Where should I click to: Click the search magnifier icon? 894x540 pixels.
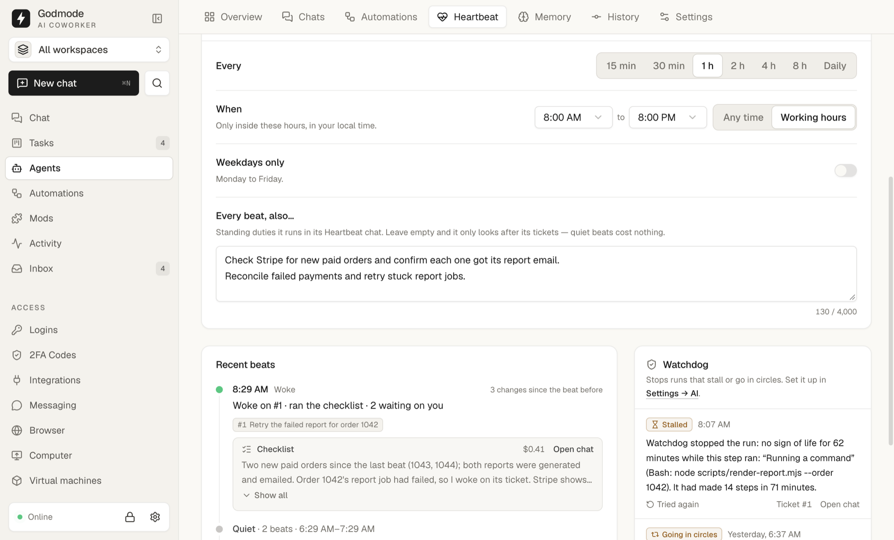(157, 83)
